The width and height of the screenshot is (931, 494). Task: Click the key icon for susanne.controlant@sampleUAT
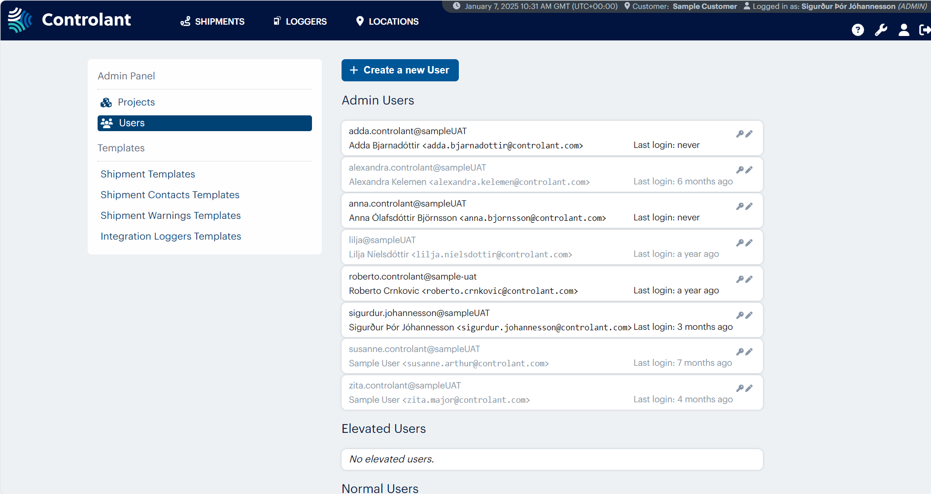coord(740,352)
